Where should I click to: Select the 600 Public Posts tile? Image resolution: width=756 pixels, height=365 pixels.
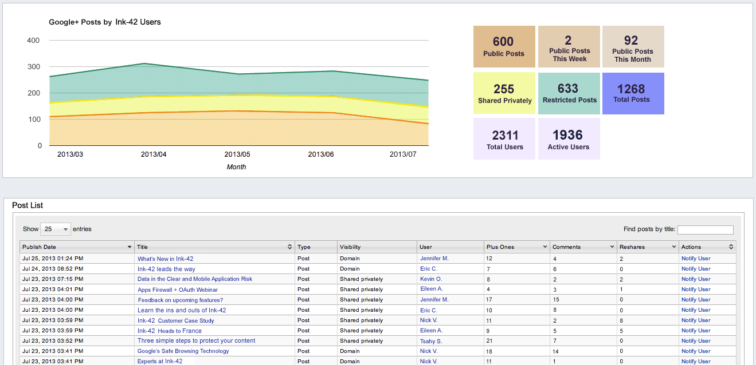(504, 47)
